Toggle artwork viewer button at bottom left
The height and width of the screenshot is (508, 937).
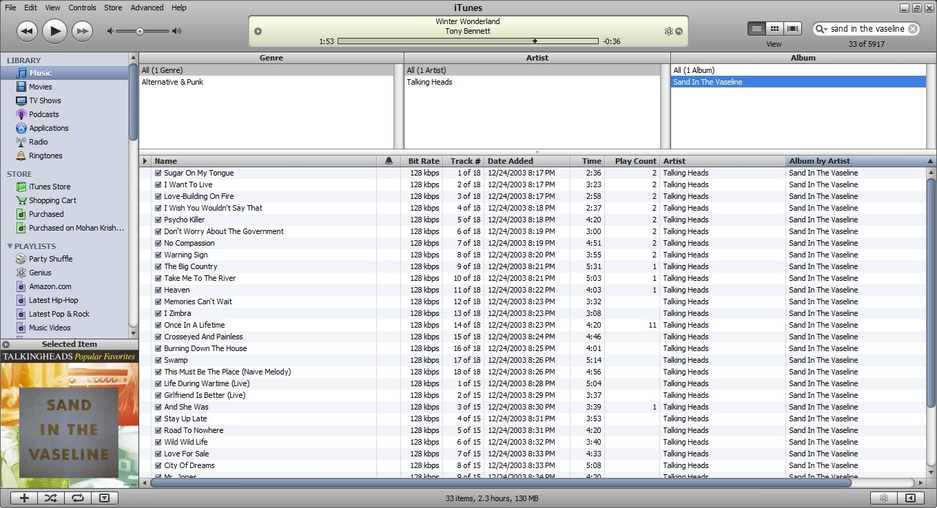click(104, 498)
